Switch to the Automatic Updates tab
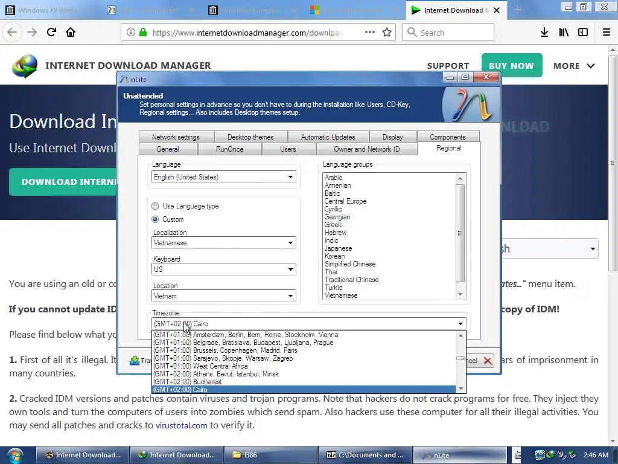This screenshot has width=618, height=464. pyautogui.click(x=328, y=137)
